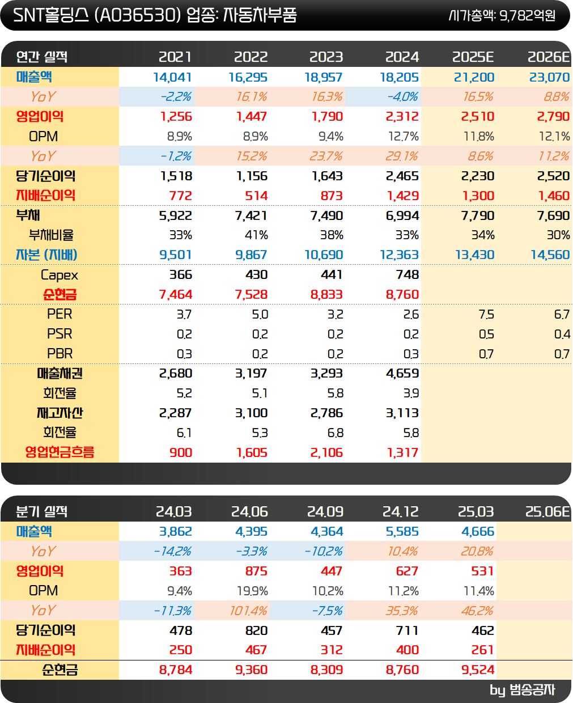Click quarterly 매출액 value 5,585

point(402,532)
